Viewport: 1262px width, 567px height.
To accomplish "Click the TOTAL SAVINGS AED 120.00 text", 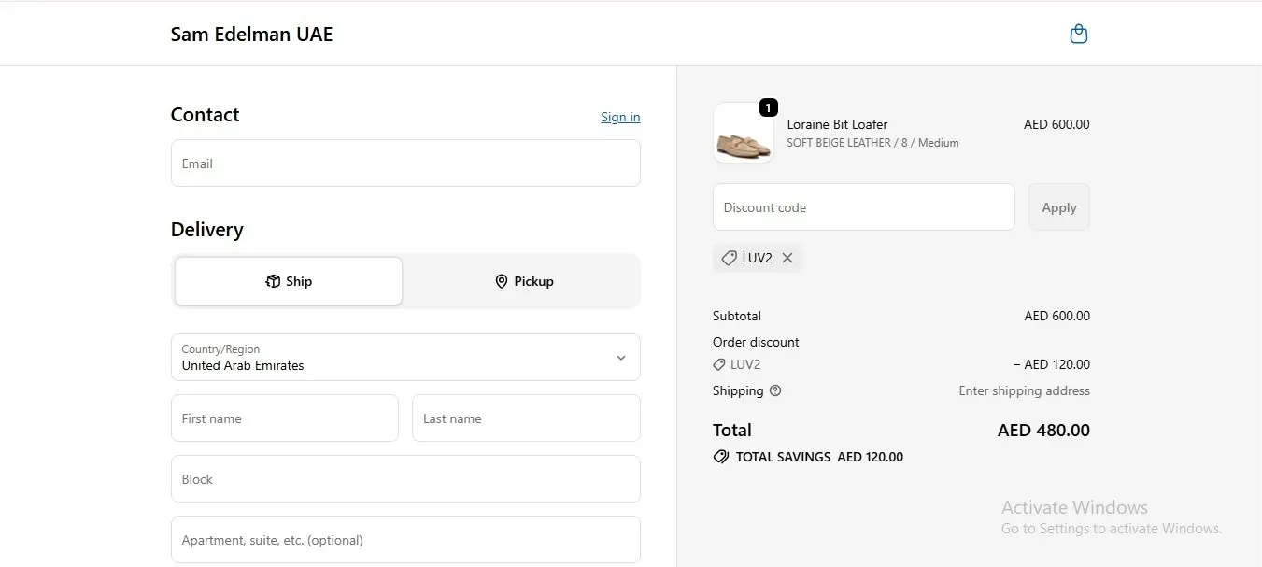I will tap(819, 457).
